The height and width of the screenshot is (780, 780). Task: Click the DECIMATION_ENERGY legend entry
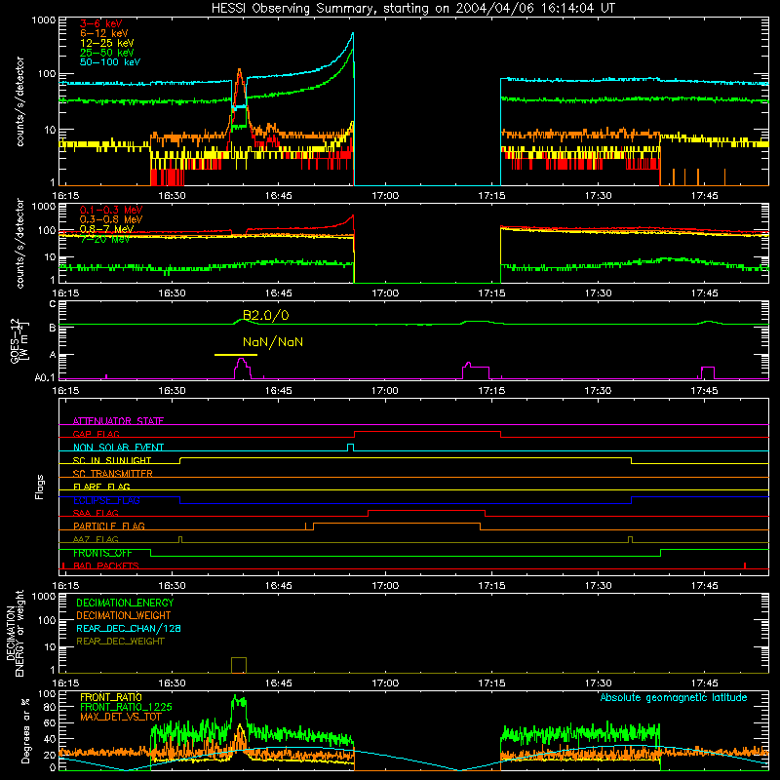pos(125,603)
